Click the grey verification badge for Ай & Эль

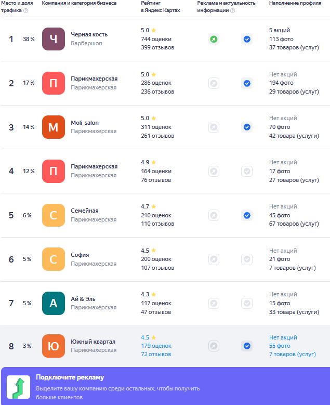click(247, 303)
